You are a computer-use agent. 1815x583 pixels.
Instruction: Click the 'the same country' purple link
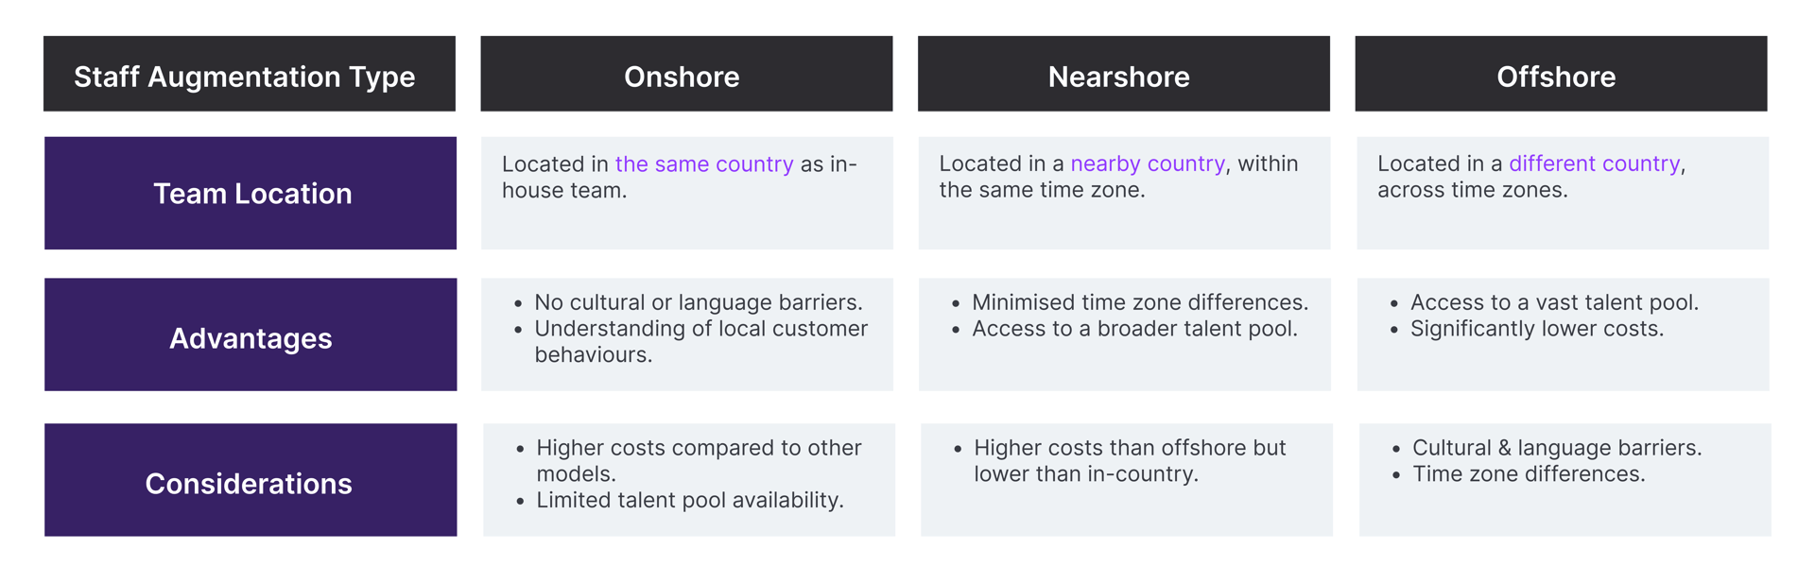704,164
